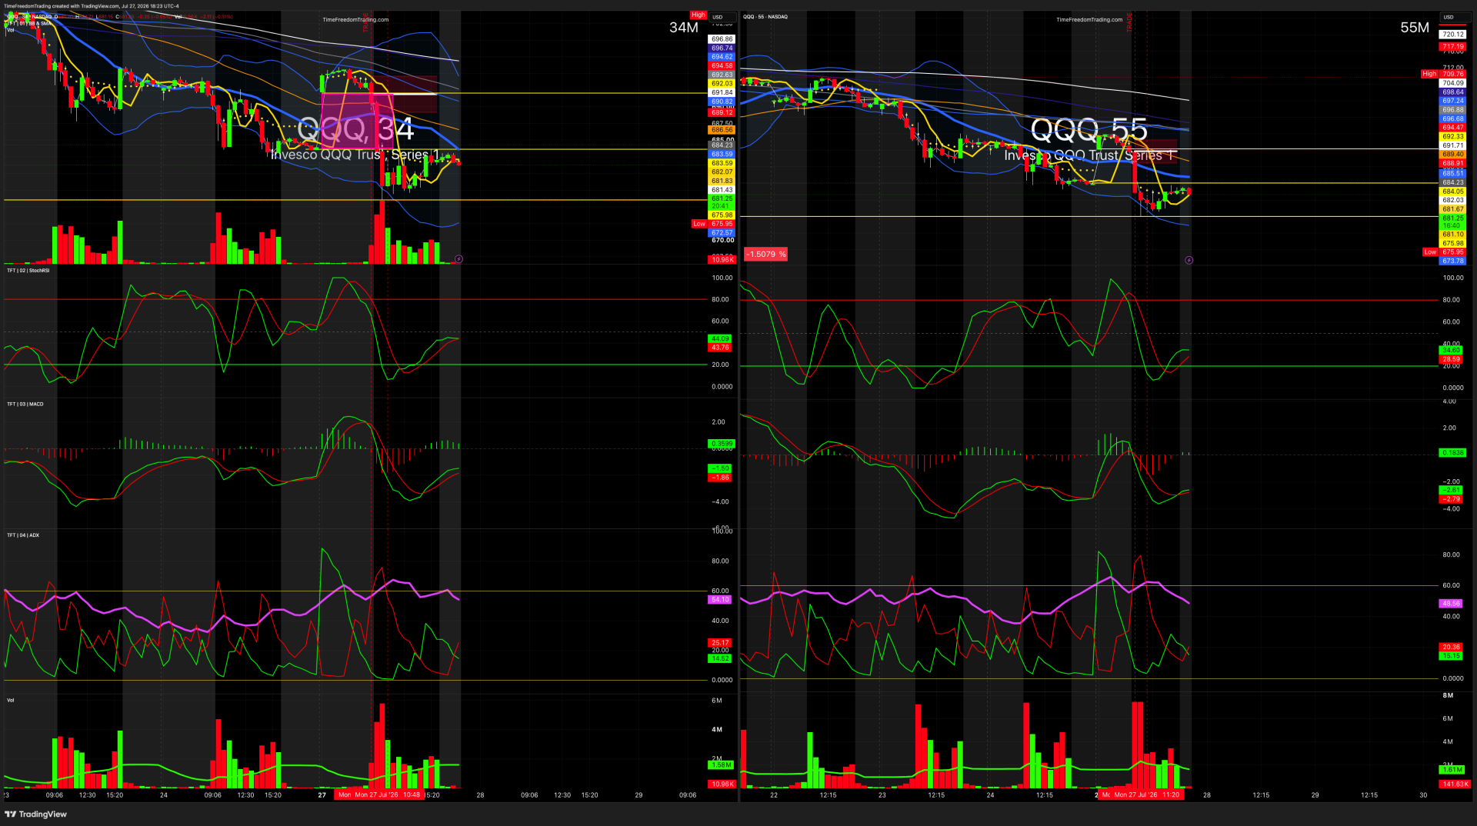Click the red -2.79 MACD label on the 55M chart
The height and width of the screenshot is (826, 1477).
tap(1451, 499)
